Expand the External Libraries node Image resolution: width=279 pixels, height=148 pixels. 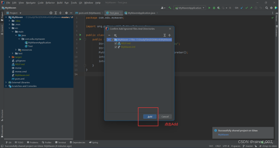click(6, 82)
